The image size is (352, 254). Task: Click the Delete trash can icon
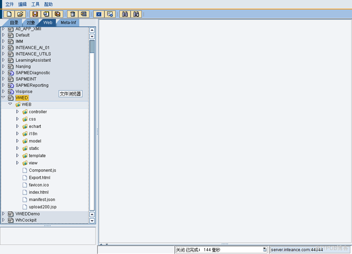click(x=72, y=14)
